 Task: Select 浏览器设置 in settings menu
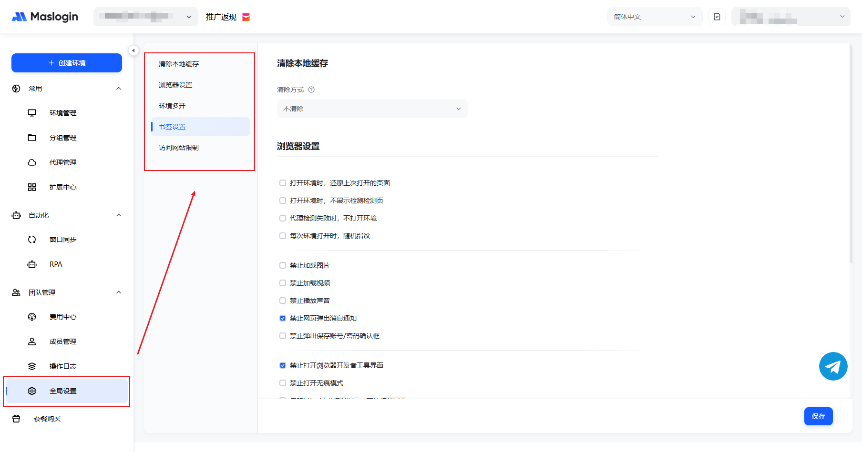(x=175, y=85)
